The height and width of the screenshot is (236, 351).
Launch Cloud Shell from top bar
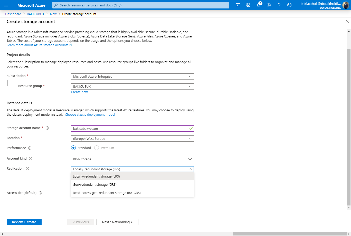[x=238, y=5]
